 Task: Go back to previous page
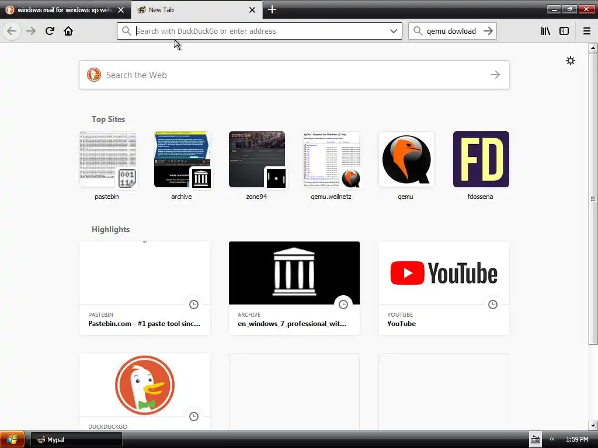pyautogui.click(x=12, y=31)
